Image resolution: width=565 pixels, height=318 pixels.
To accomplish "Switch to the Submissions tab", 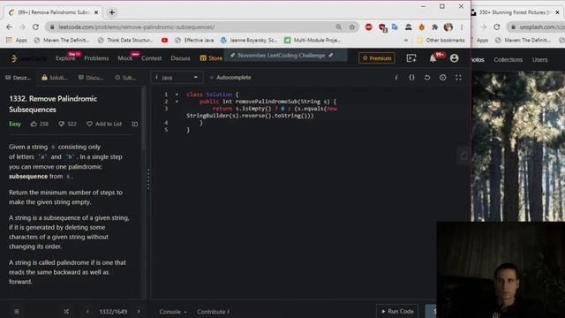I will tap(125, 78).
